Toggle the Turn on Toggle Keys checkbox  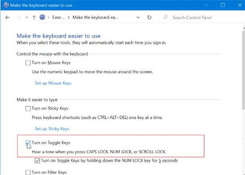pos(28,143)
